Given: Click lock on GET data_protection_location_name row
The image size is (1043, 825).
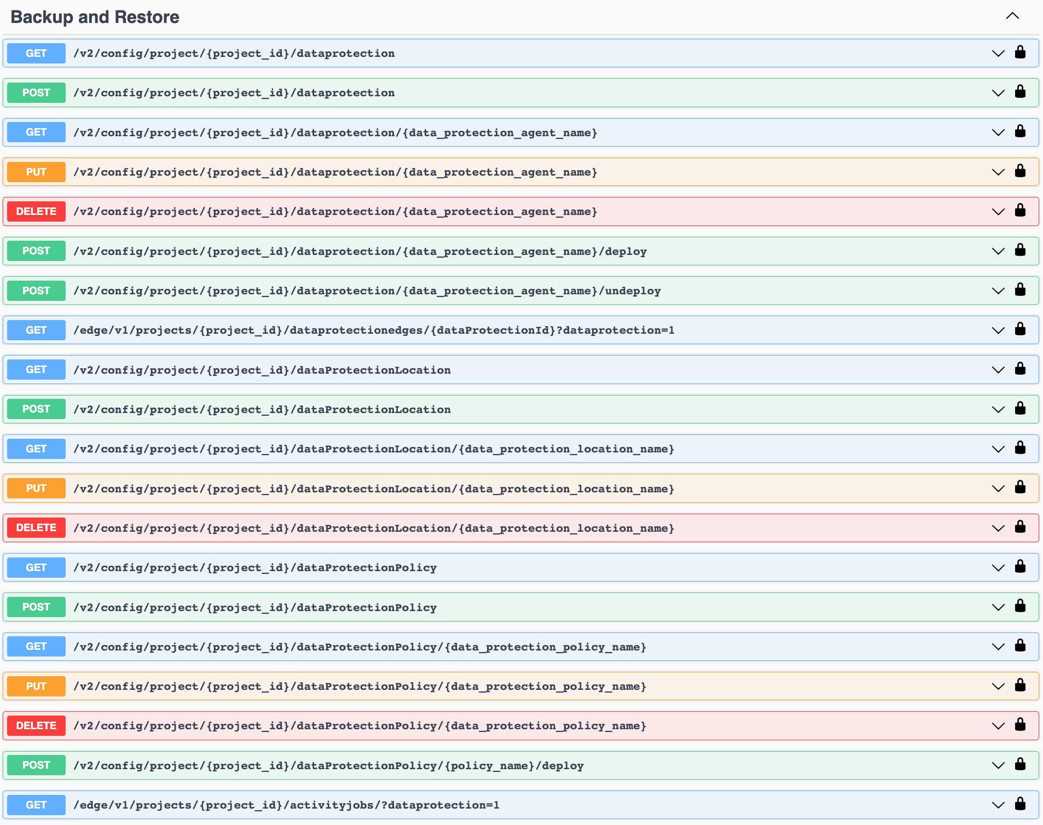Looking at the screenshot, I should (x=1020, y=448).
